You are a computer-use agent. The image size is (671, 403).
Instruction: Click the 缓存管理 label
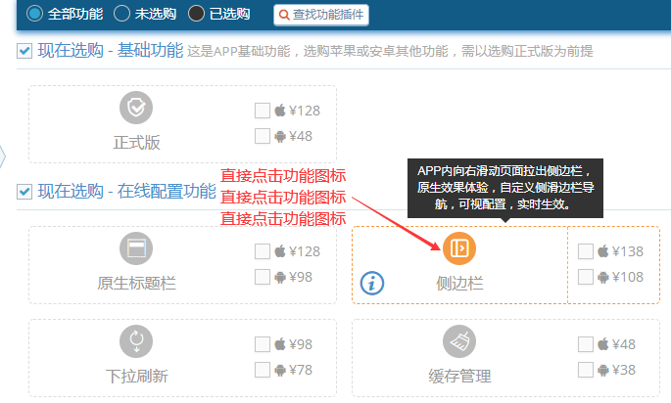[x=459, y=376]
